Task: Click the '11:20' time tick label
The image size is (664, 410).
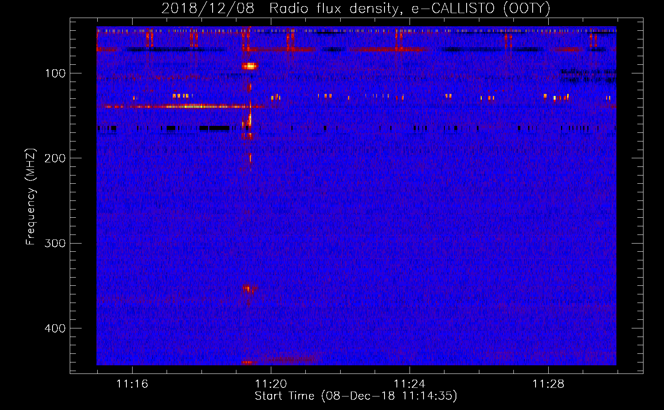Action: 271,384
